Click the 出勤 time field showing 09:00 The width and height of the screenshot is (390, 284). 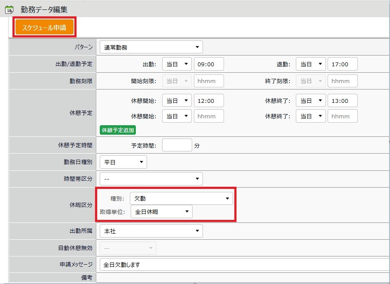coord(209,64)
